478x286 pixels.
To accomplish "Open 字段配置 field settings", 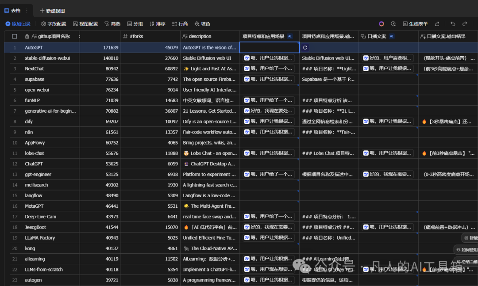I will point(54,24).
